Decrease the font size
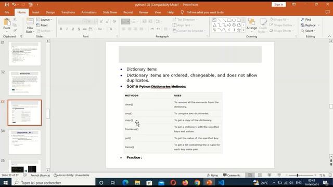333x187 pixels. pos(107,21)
